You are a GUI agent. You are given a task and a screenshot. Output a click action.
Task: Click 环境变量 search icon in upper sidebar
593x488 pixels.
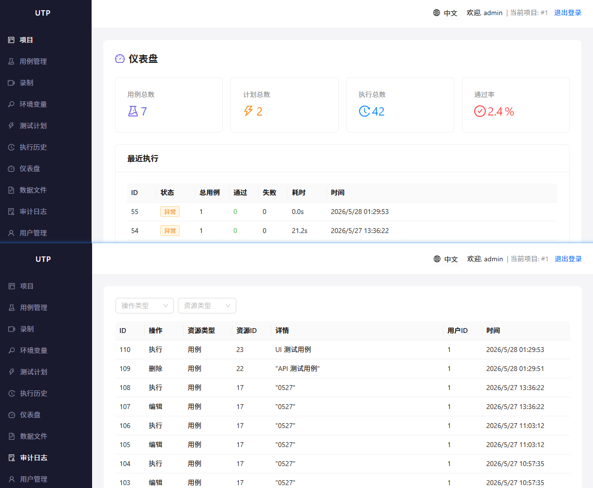coord(11,104)
